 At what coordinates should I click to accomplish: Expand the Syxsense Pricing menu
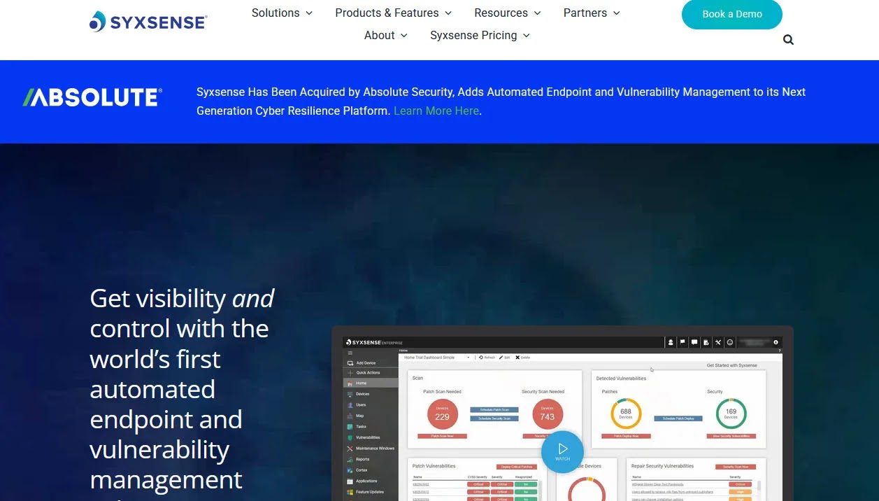(x=480, y=35)
